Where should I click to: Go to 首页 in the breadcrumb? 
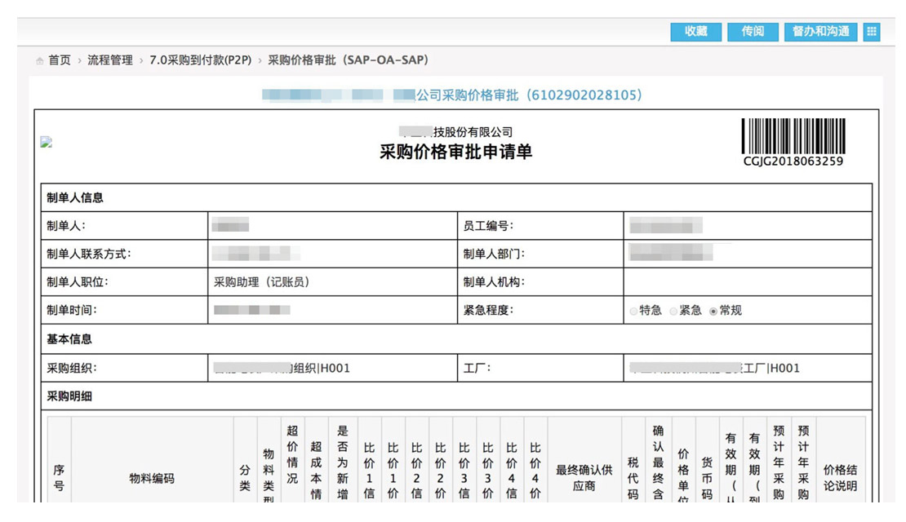60,60
